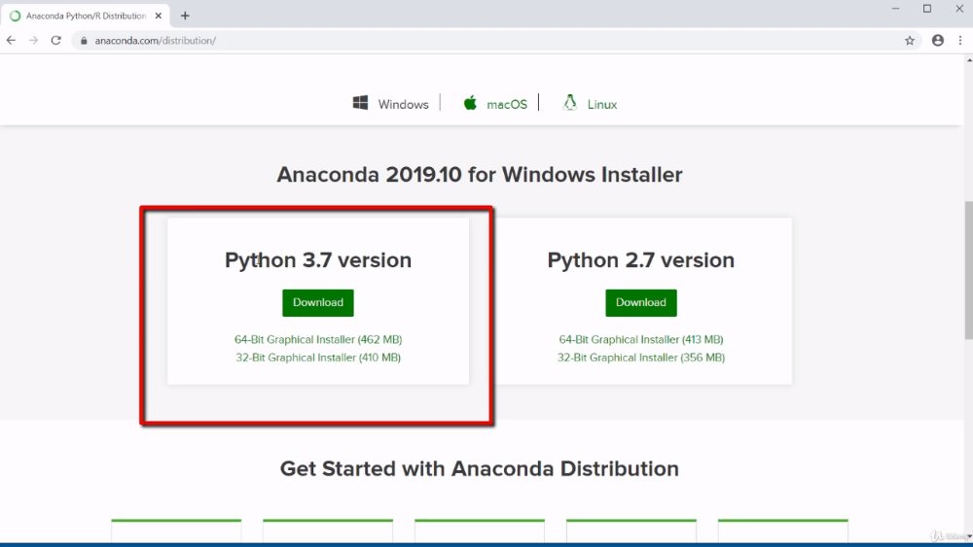Switch to the Anaconda Python/R Distribution tab

(85, 16)
